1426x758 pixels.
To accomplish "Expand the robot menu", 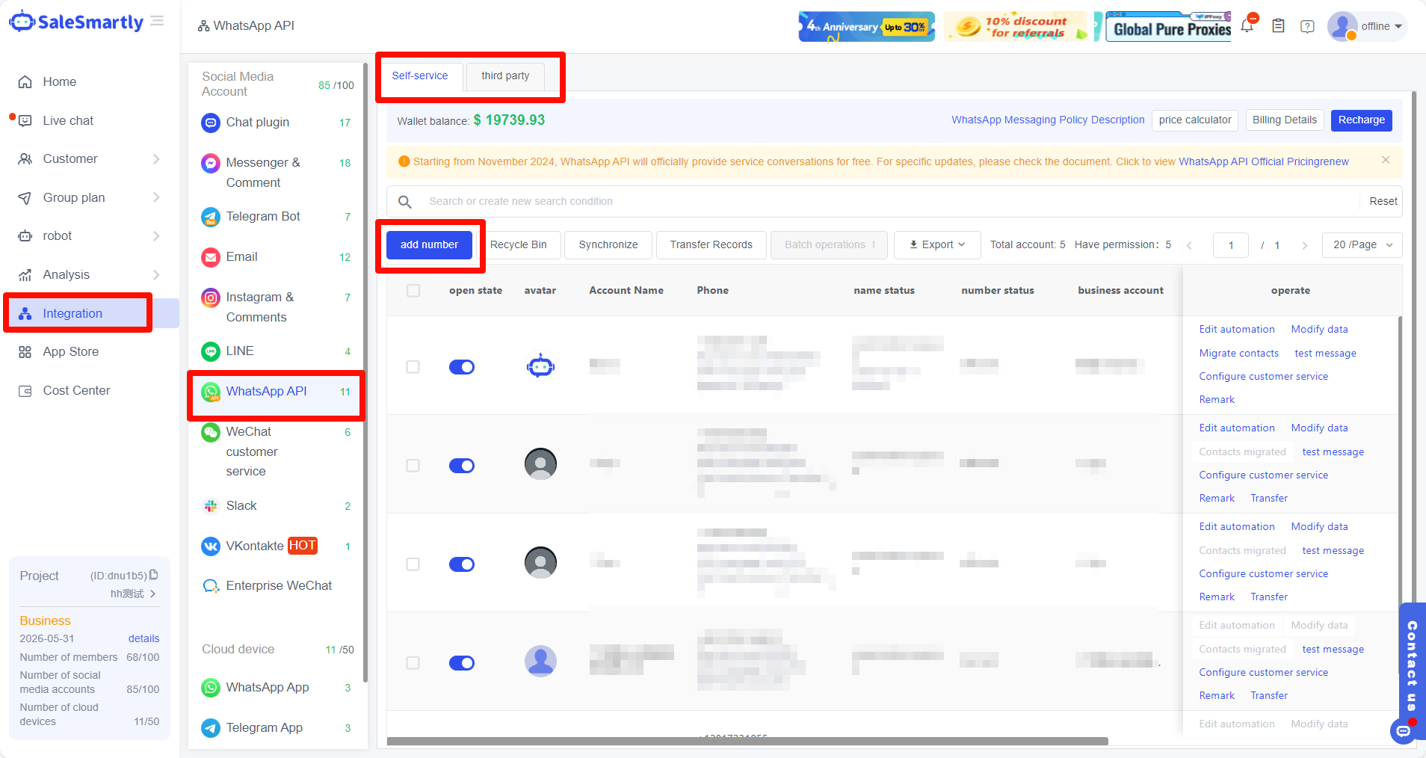I will (x=90, y=236).
